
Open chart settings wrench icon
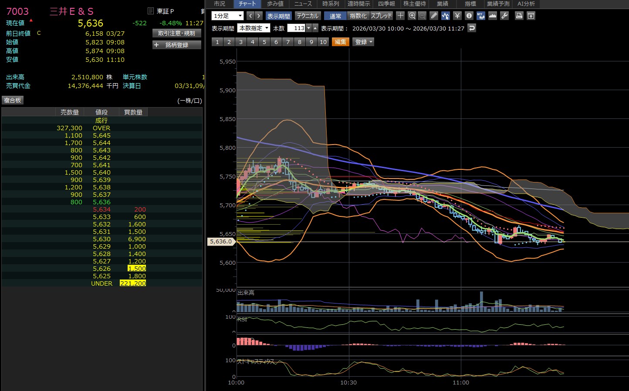pos(504,16)
